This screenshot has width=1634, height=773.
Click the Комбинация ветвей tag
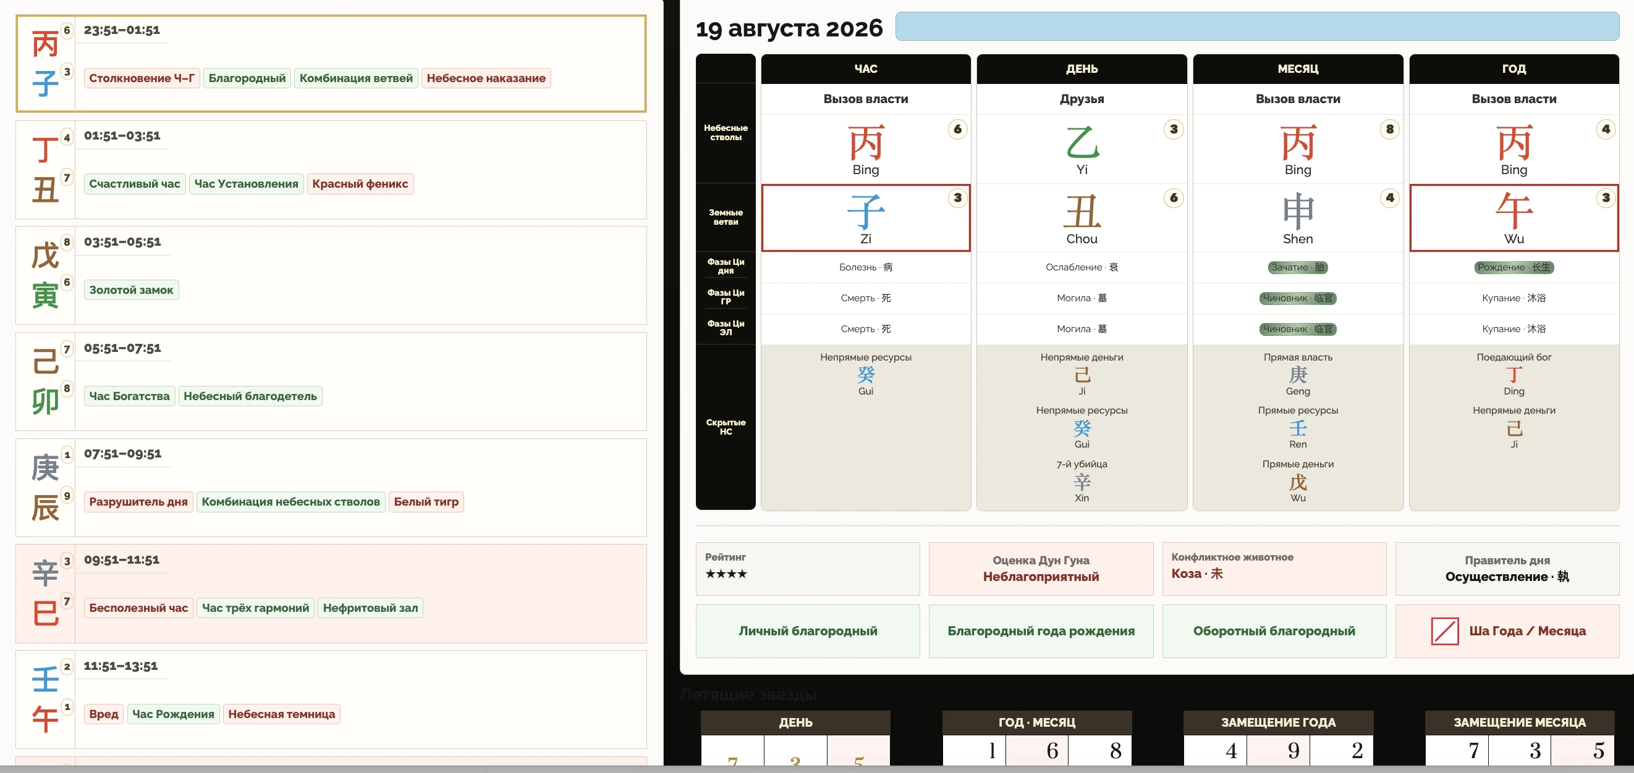point(356,78)
